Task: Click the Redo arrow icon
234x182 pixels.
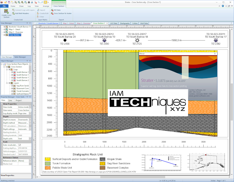Action: point(42,2)
